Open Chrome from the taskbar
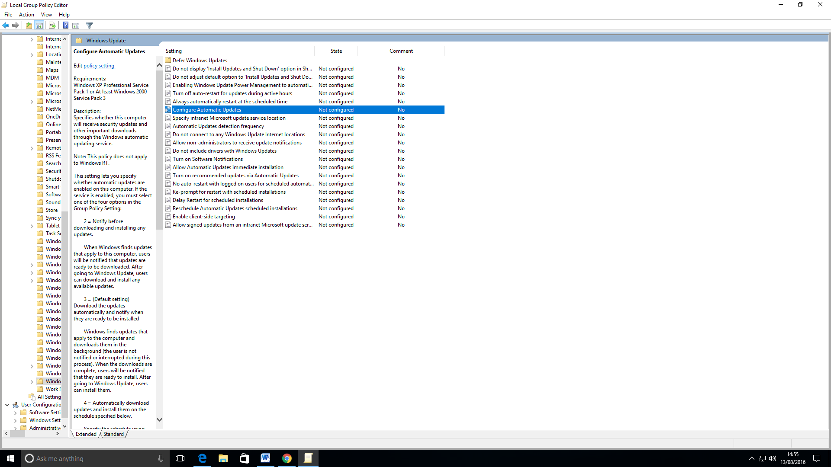The width and height of the screenshot is (831, 467). click(287, 458)
